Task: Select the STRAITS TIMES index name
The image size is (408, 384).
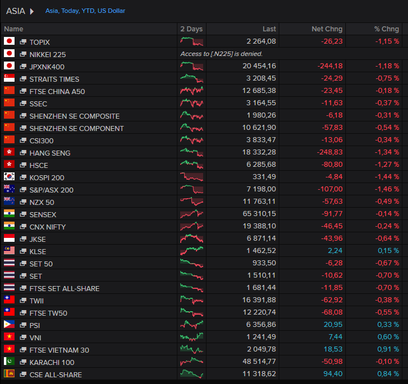Action: pos(54,79)
